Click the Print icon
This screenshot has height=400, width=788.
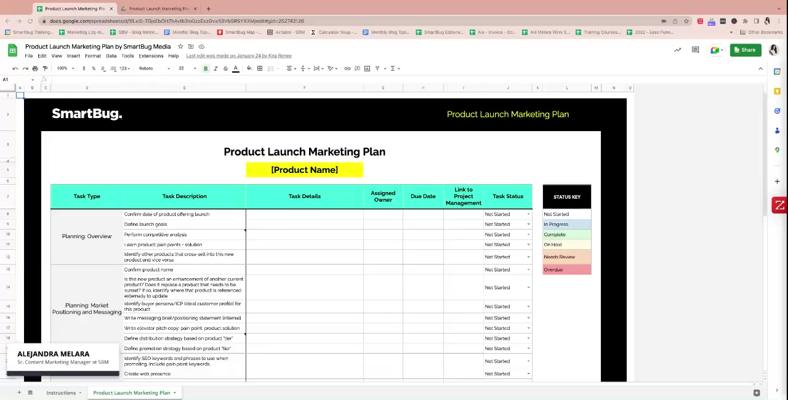point(35,68)
